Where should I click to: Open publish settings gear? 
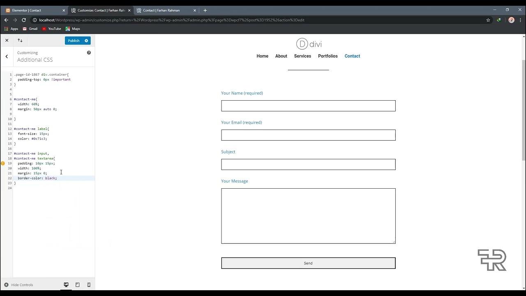(x=86, y=40)
